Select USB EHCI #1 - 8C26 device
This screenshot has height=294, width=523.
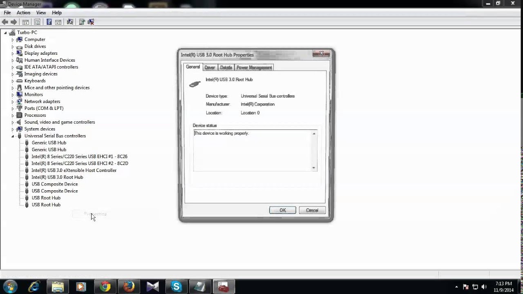click(x=80, y=156)
